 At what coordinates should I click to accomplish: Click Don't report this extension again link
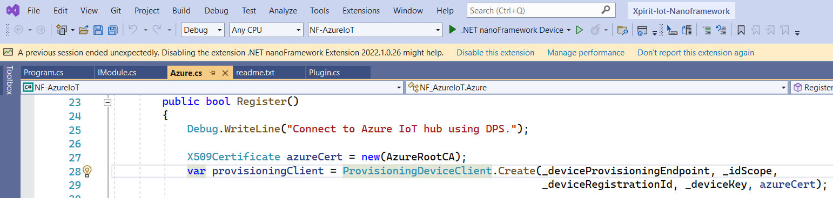click(696, 53)
